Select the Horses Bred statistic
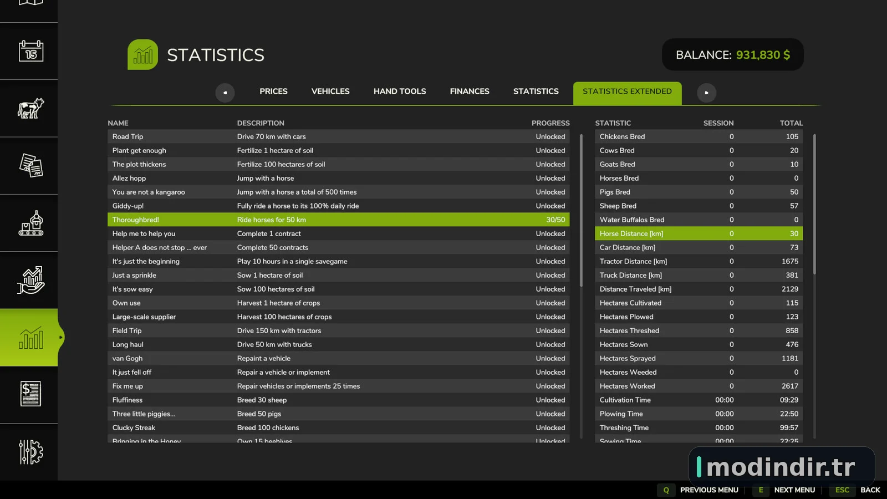Image resolution: width=887 pixels, height=499 pixels. point(699,178)
